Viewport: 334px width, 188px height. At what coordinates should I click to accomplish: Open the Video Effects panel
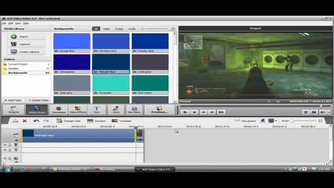[x=78, y=110]
